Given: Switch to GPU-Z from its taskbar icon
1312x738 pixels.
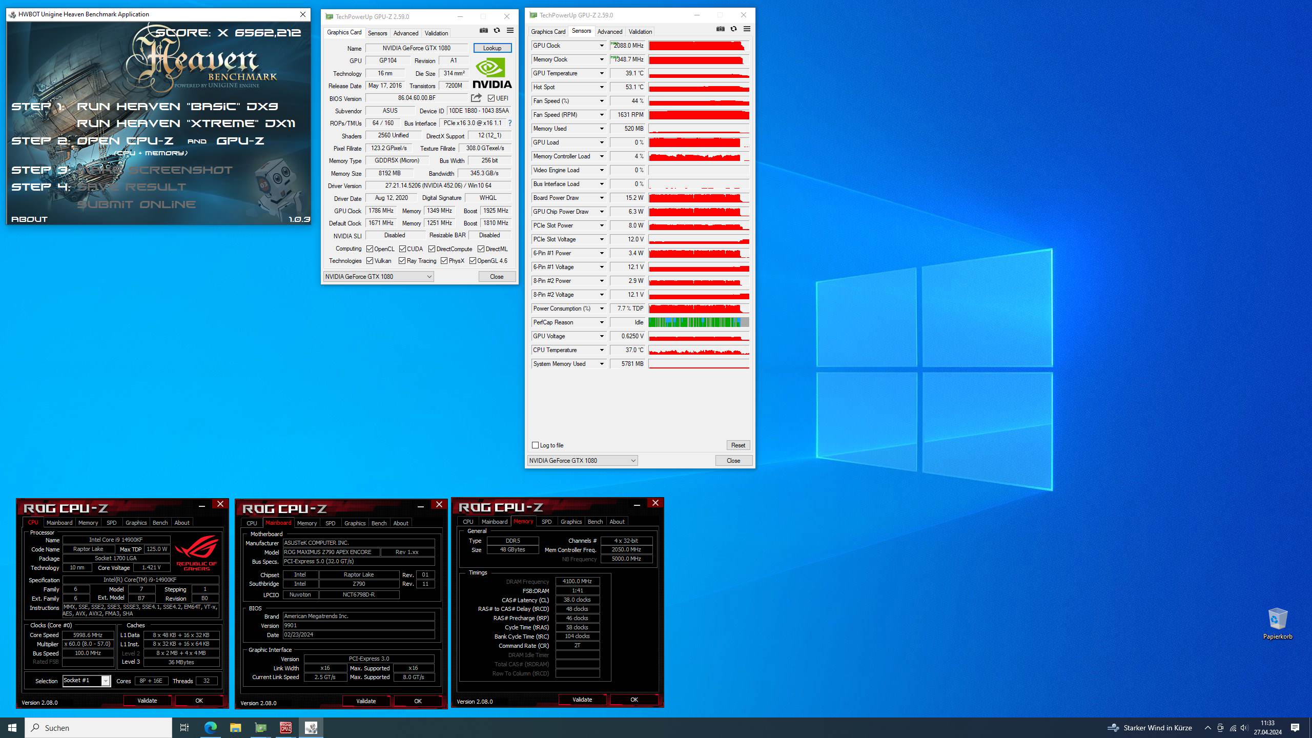Looking at the screenshot, I should [260, 728].
